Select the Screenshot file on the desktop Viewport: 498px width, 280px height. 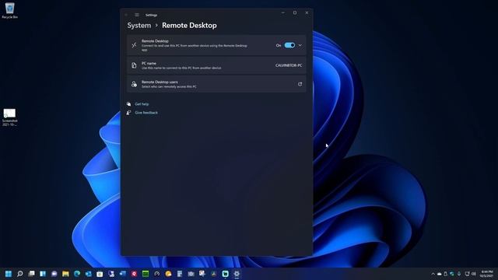tap(9, 117)
